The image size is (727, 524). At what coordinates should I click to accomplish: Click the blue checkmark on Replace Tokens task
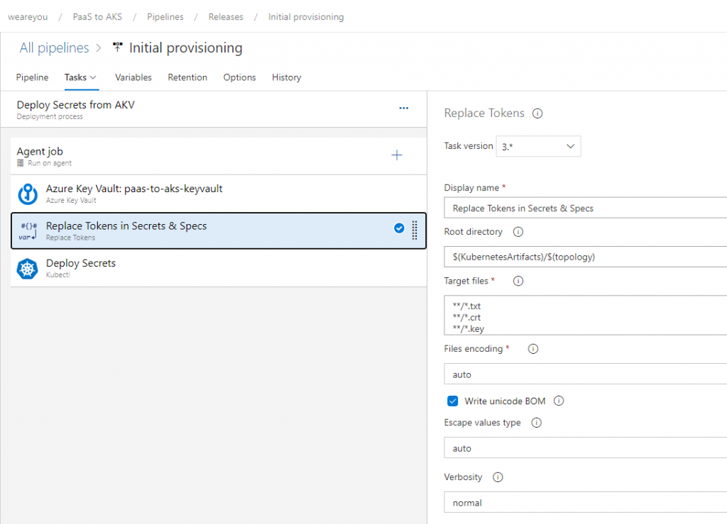coord(399,228)
